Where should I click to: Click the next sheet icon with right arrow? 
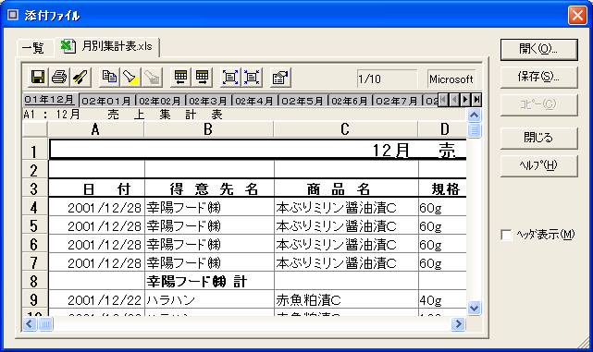202,77
